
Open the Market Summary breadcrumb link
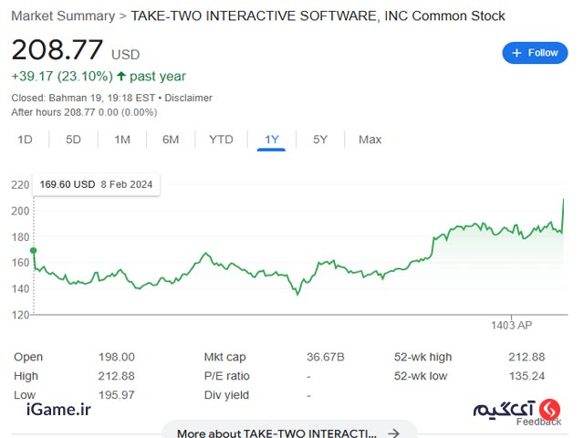tap(63, 16)
